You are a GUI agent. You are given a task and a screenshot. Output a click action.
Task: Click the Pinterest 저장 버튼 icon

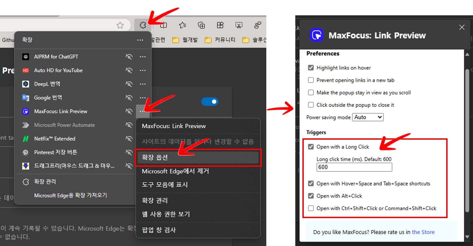click(x=26, y=152)
